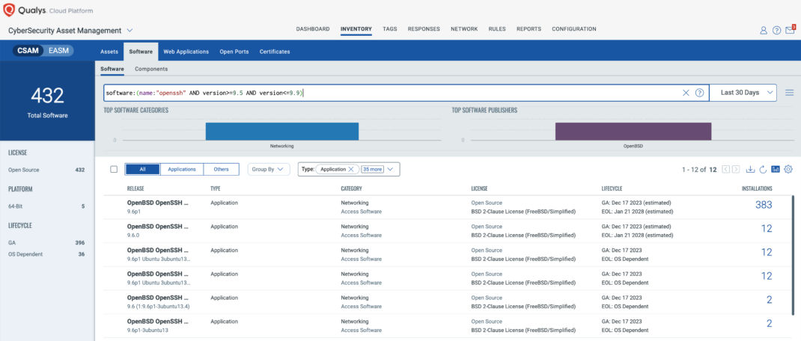The image size is (801, 341).
Task: Click installations count for 9.6.0 release
Action: point(767,229)
